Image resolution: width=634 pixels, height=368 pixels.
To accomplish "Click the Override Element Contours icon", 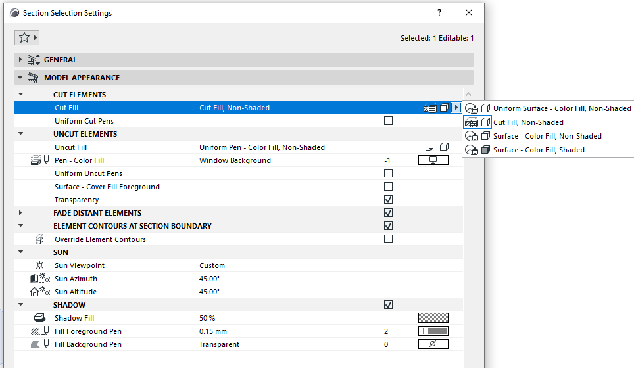I will click(x=40, y=239).
